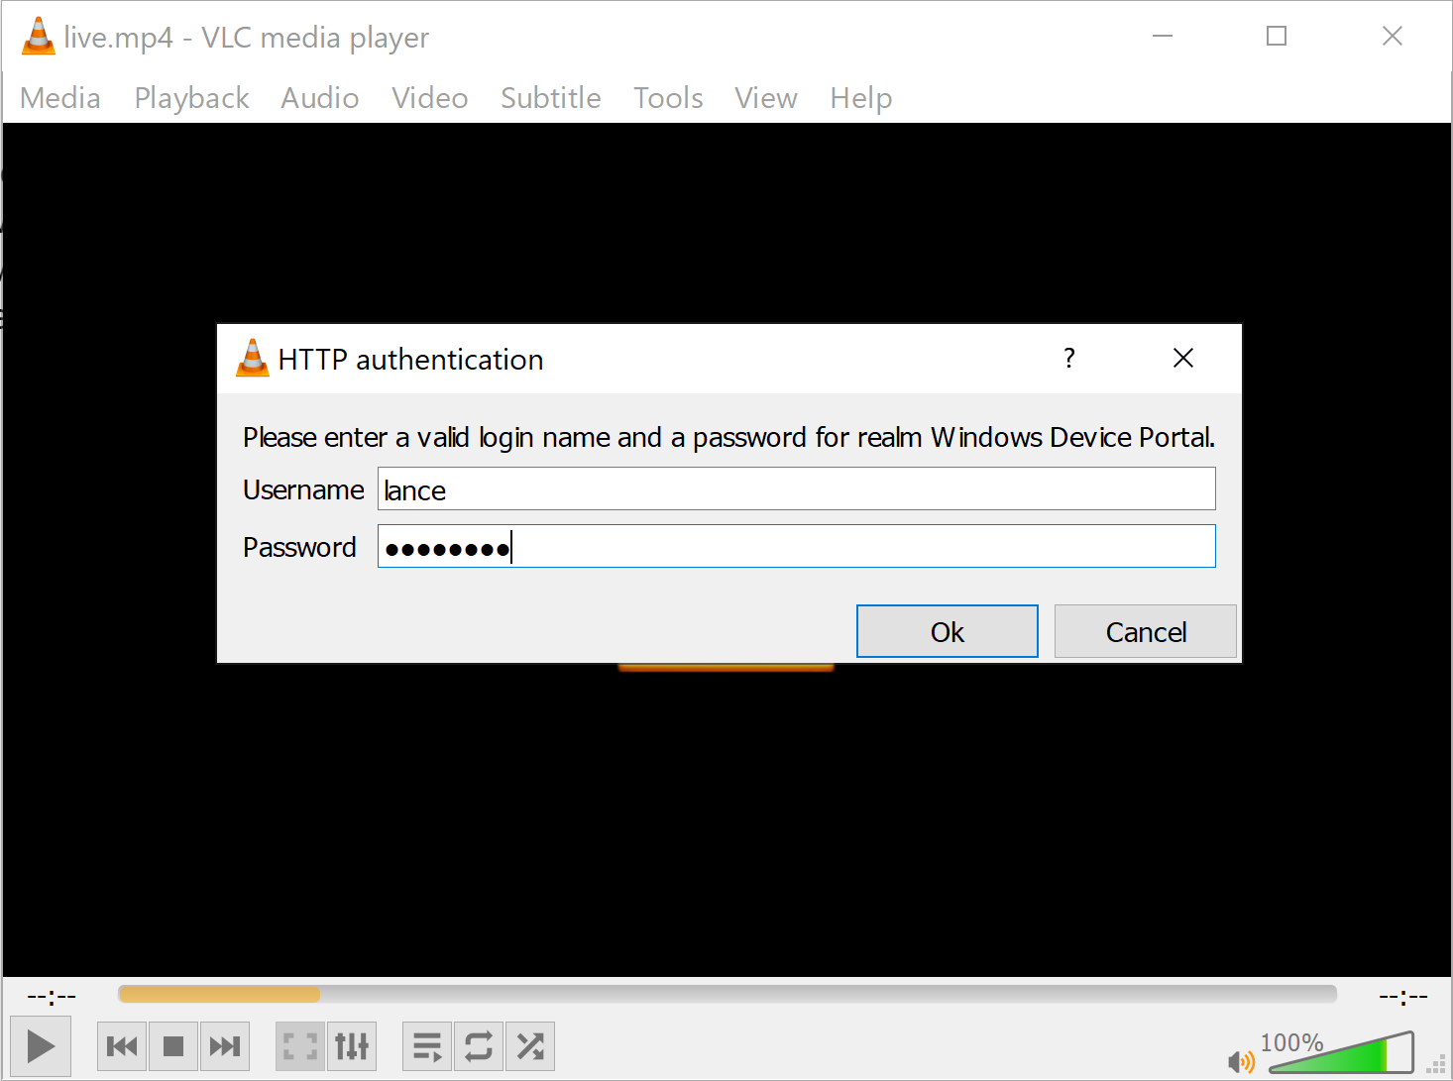Skip to previous media track

tap(122, 1046)
